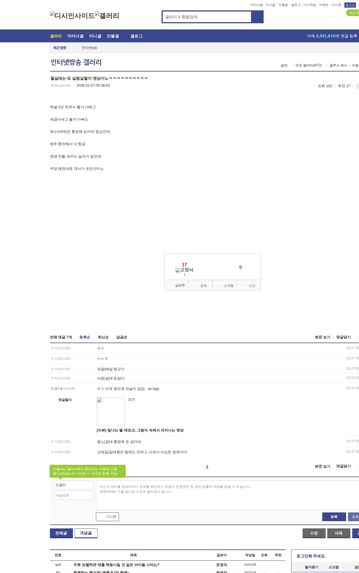
Task: Click 즐겨찾기 in login panel
Action: 311,567
